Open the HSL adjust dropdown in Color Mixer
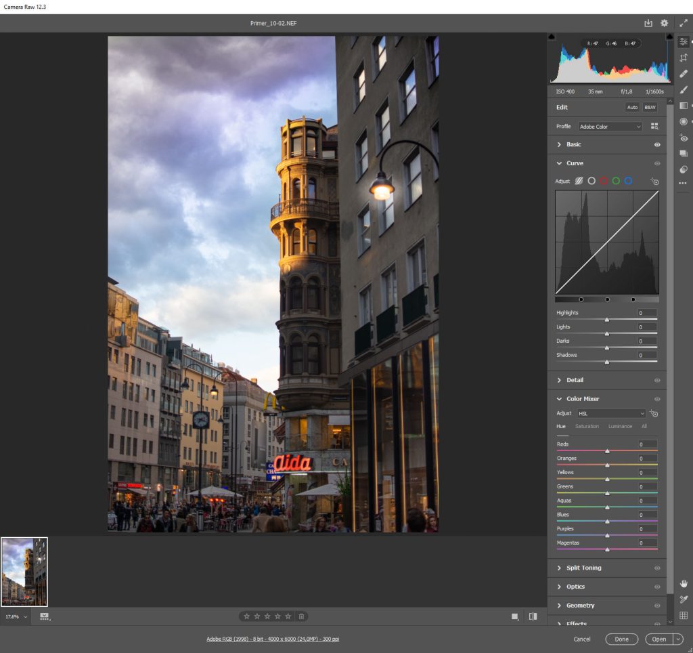 click(611, 413)
